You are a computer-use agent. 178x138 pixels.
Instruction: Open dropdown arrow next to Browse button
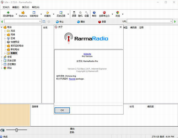123,14
